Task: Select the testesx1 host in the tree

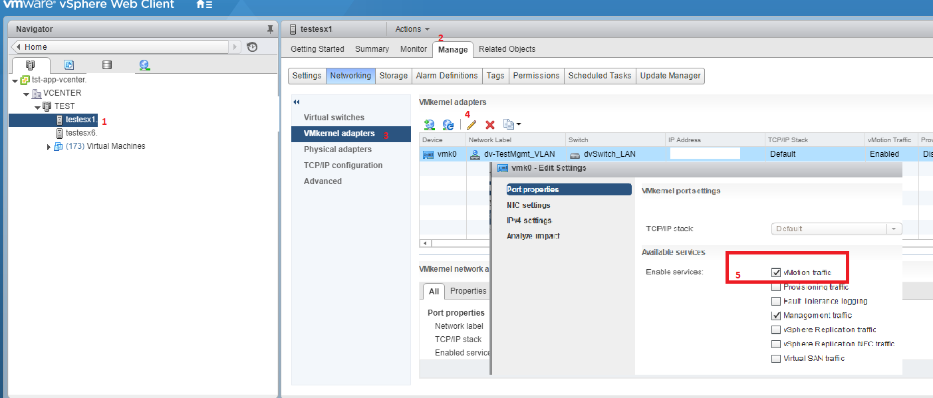Action: pyautogui.click(x=81, y=120)
